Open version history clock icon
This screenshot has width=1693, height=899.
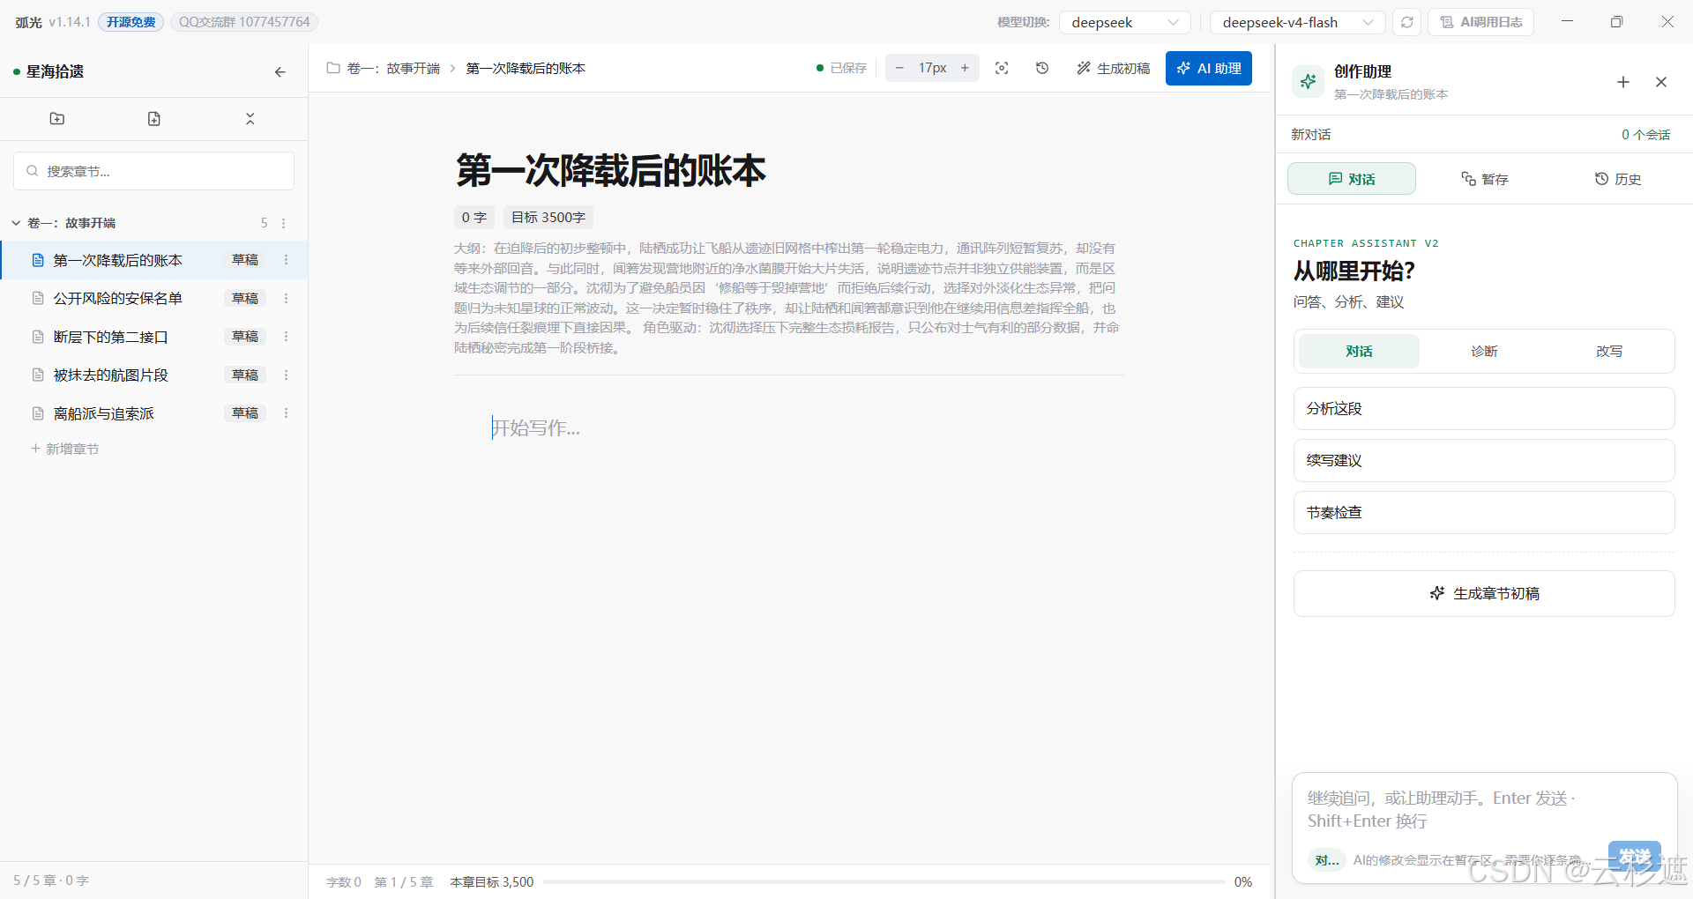(x=1042, y=68)
